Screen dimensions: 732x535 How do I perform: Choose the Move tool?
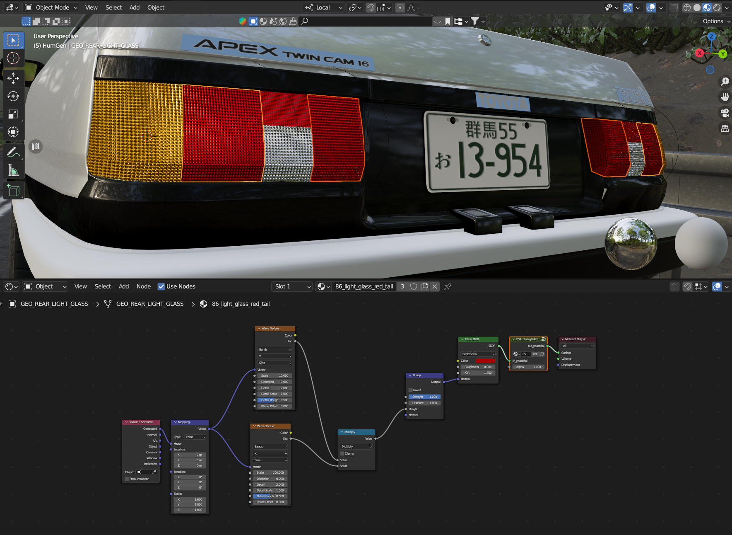click(13, 78)
